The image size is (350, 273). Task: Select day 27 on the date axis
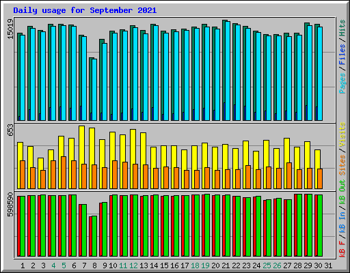(x=287, y=265)
